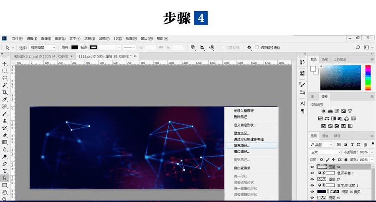Select the Eraser tool

pyautogui.click(x=5, y=135)
